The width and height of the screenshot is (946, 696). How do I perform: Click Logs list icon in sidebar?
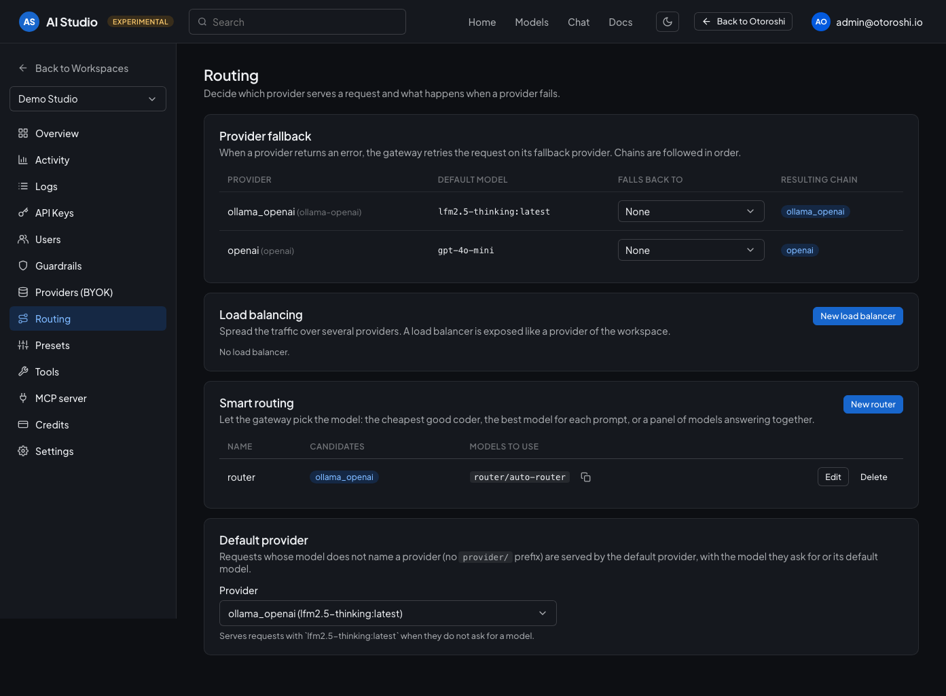pyautogui.click(x=23, y=186)
